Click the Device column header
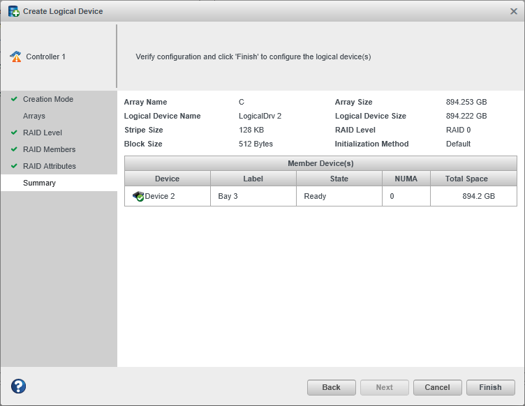Viewport: 525px width, 406px height. 167,179
